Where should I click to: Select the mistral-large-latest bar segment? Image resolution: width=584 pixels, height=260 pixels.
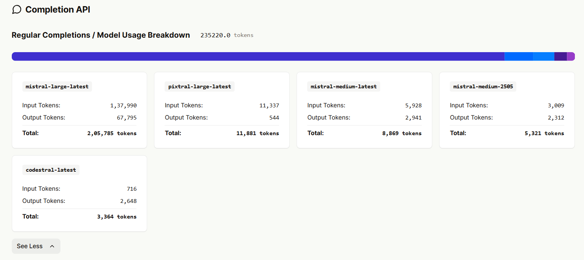click(x=258, y=56)
